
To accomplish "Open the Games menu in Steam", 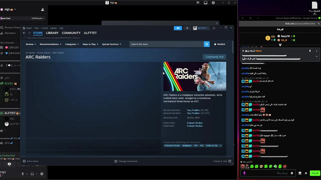I will pos(53,28).
